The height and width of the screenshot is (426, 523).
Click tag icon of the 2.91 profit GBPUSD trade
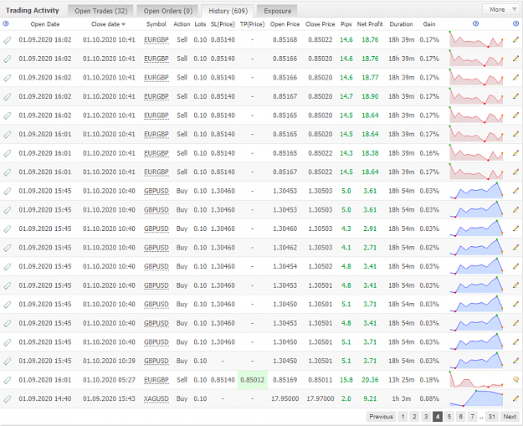coord(7,228)
